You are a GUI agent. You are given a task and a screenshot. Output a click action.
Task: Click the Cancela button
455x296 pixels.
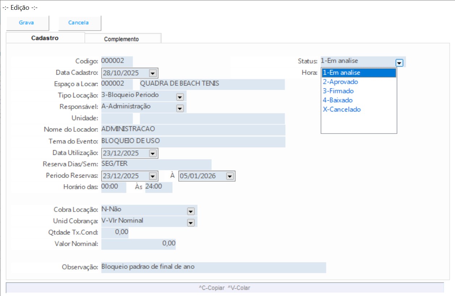pos(79,23)
